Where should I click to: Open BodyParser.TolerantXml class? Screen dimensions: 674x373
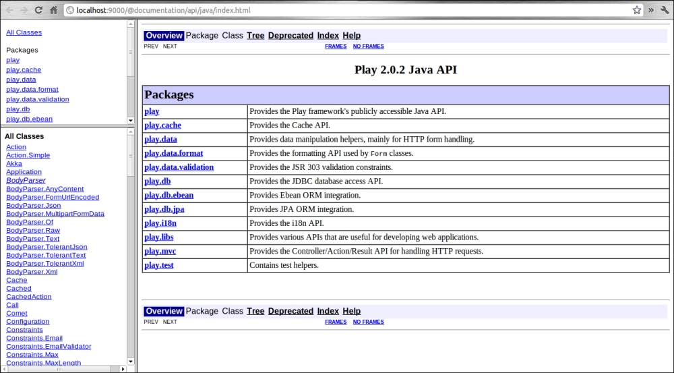44,263
